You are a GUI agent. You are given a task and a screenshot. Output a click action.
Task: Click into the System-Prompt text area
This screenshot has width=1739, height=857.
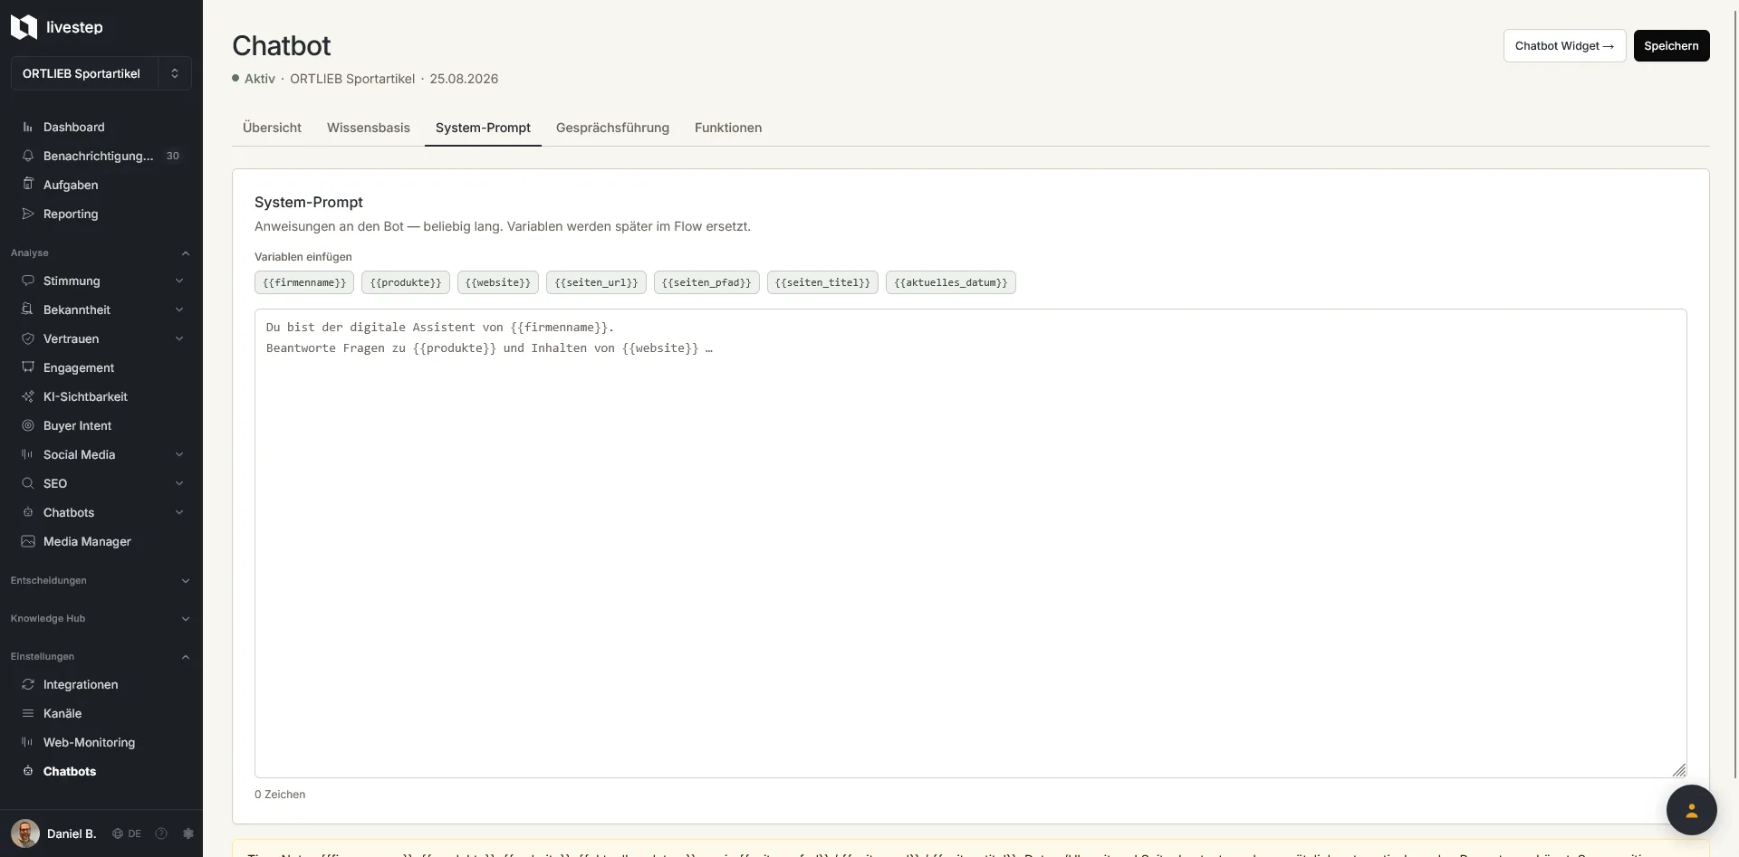point(970,544)
